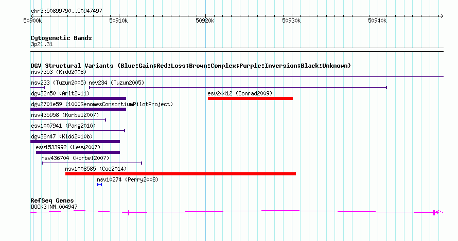Click the purple esv1533992 variant bar

[78, 152]
